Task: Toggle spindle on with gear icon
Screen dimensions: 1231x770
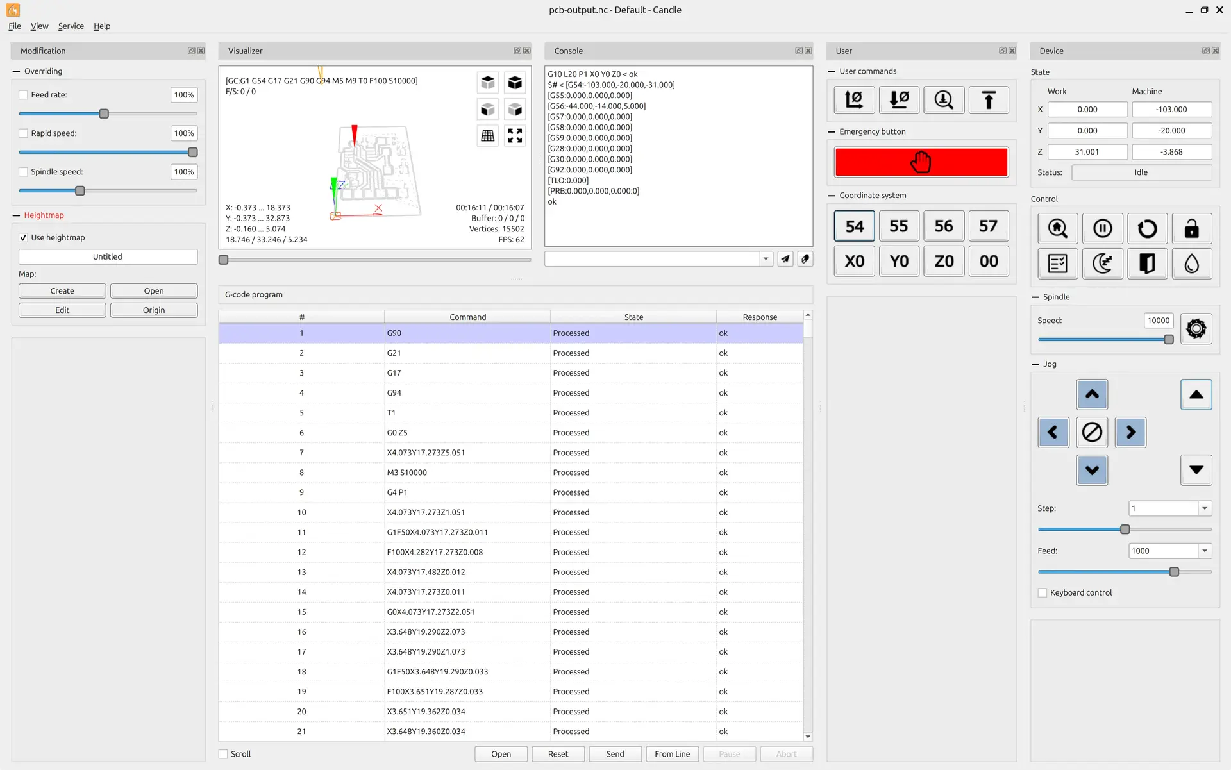Action: [x=1196, y=329]
